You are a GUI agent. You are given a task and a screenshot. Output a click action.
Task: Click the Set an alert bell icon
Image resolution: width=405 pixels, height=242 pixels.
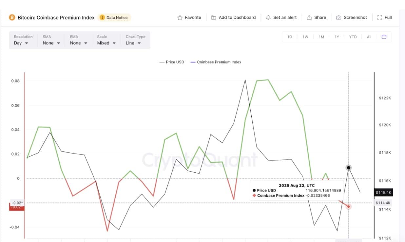(x=268, y=18)
